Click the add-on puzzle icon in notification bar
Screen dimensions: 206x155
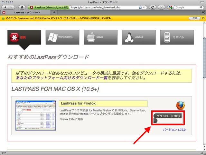click(x=3, y=18)
